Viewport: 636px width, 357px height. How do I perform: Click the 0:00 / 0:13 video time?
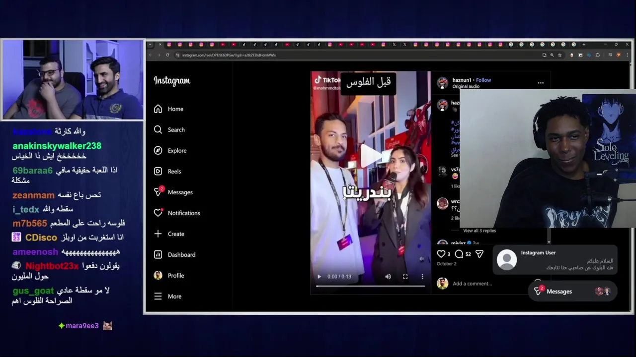point(339,277)
